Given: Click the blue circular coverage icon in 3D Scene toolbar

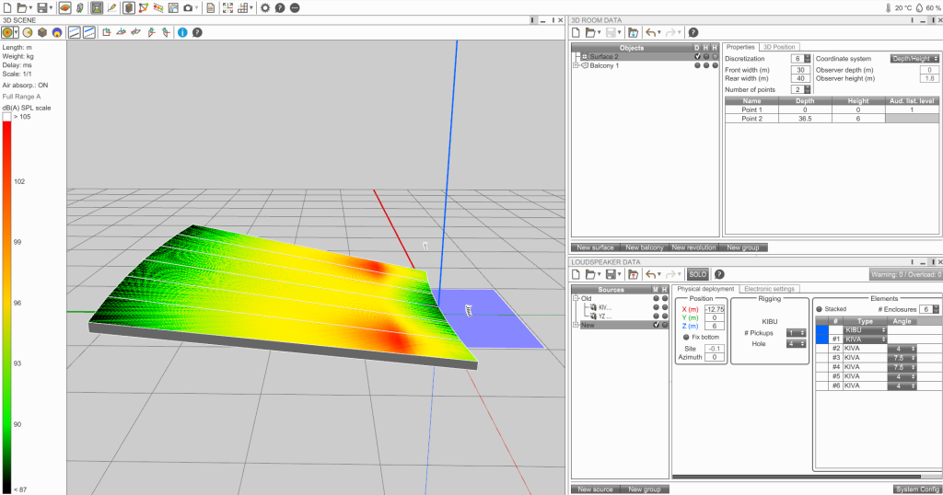Looking at the screenshot, I should (57, 32).
